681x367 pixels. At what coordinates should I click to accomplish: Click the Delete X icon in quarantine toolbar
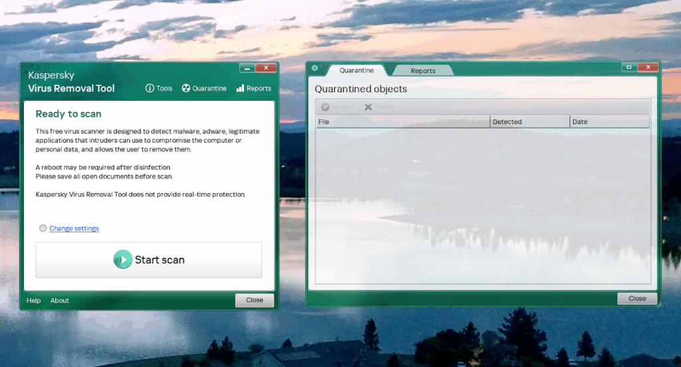pos(368,107)
